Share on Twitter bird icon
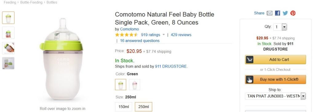This screenshot has width=315, height=112. tap(285, 13)
